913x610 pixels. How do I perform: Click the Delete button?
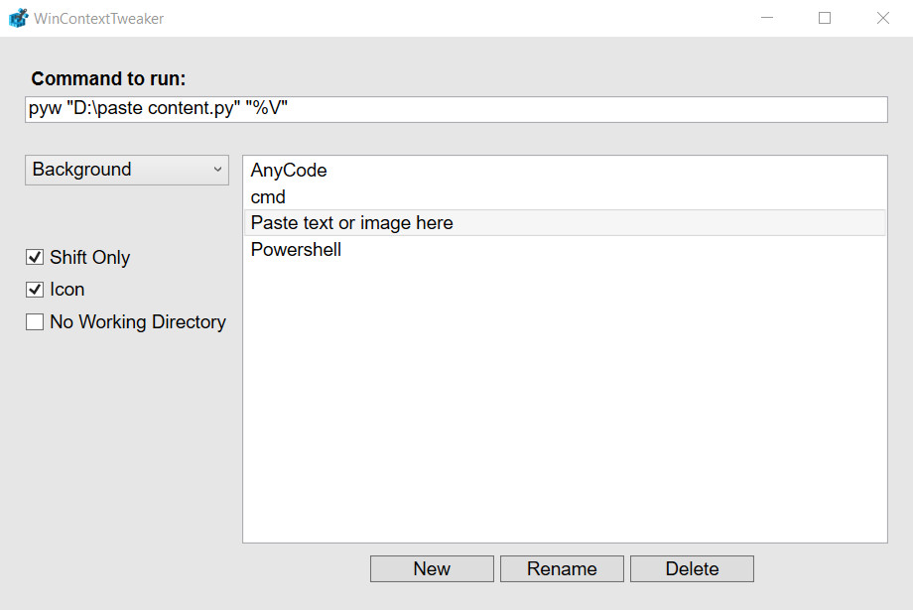pos(692,568)
